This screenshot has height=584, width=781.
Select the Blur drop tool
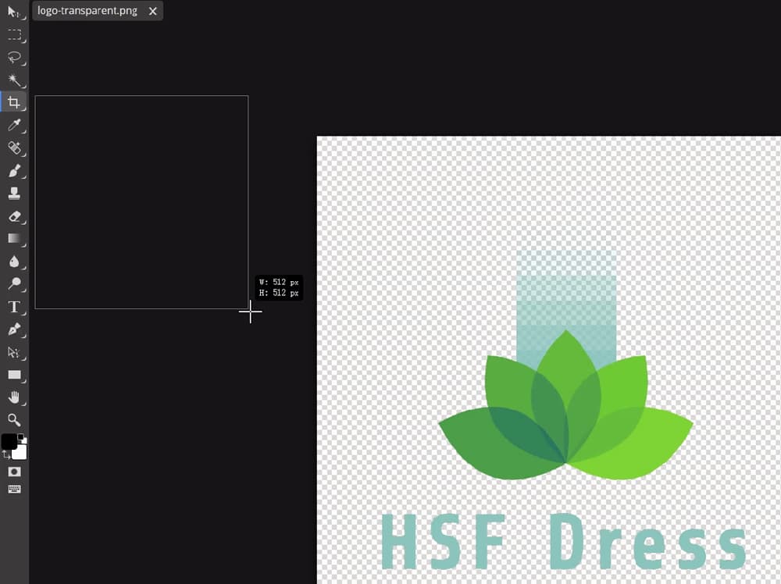coord(14,262)
